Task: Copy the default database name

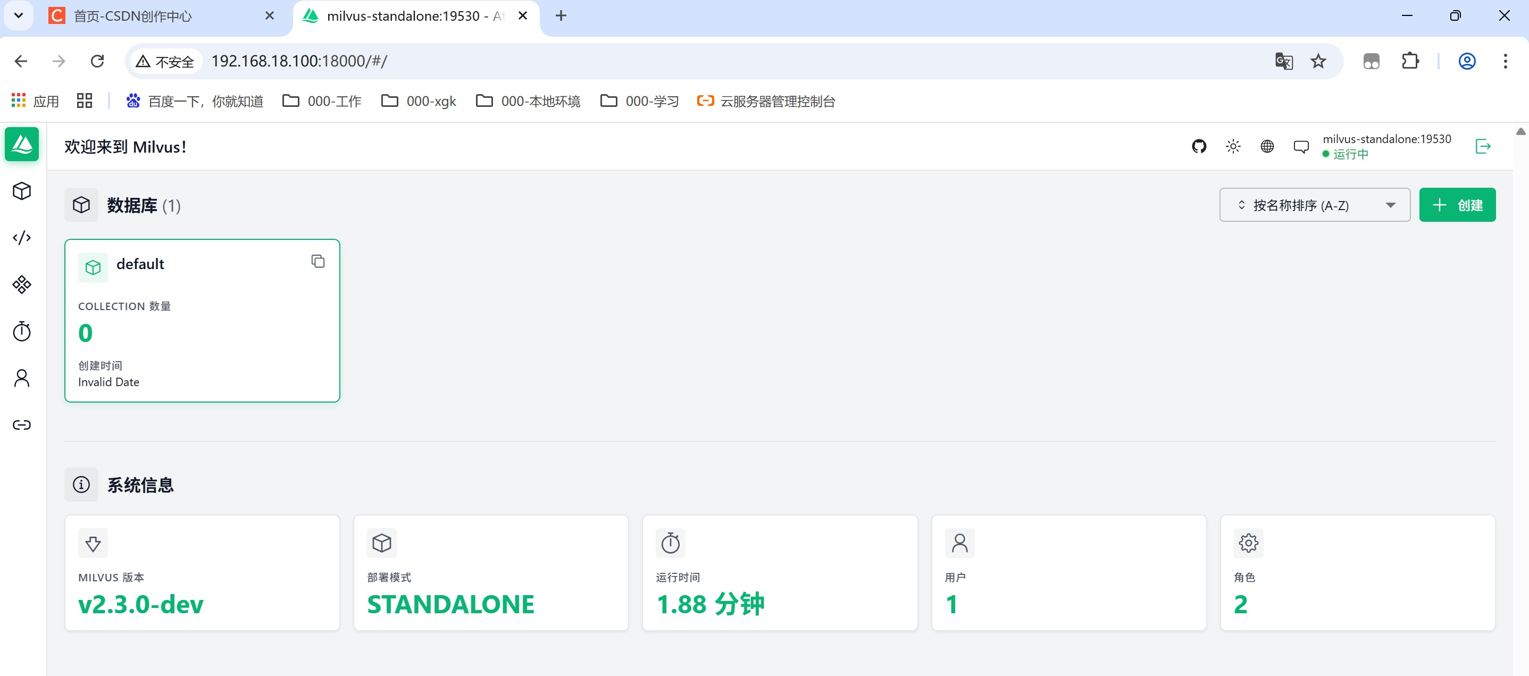Action: click(x=318, y=261)
